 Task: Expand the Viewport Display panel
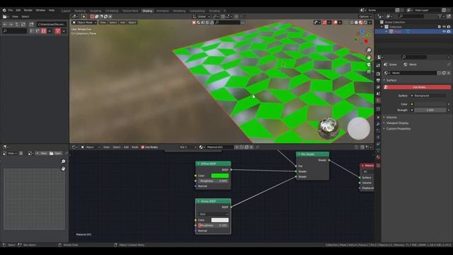point(397,123)
